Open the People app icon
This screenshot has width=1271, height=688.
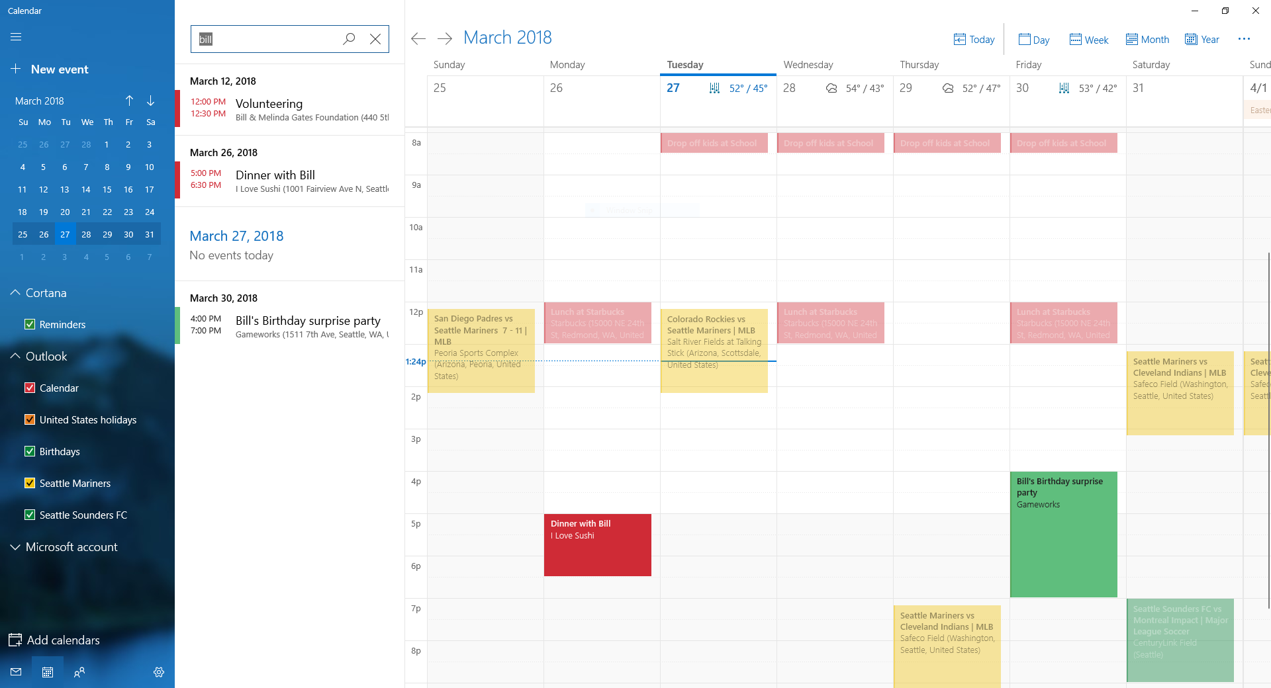coord(79,672)
